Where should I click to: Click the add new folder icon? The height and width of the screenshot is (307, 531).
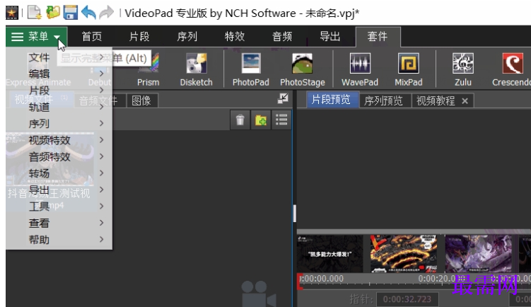pyautogui.click(x=261, y=120)
